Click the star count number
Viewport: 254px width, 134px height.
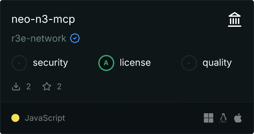[59, 87]
